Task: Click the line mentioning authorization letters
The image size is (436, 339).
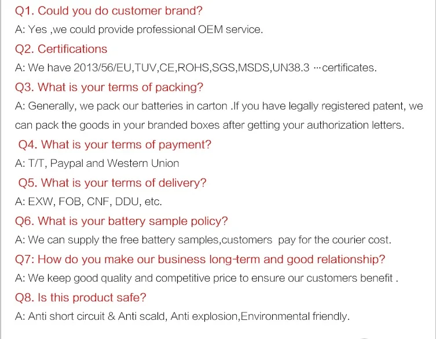Action: [x=210, y=125]
